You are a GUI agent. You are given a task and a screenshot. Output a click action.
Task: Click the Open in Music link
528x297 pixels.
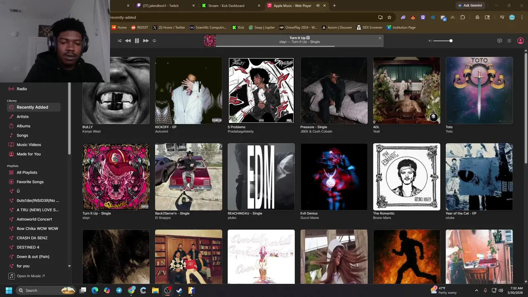click(27, 276)
